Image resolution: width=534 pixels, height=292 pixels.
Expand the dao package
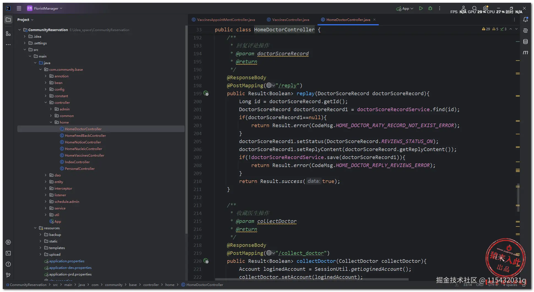pos(46,175)
